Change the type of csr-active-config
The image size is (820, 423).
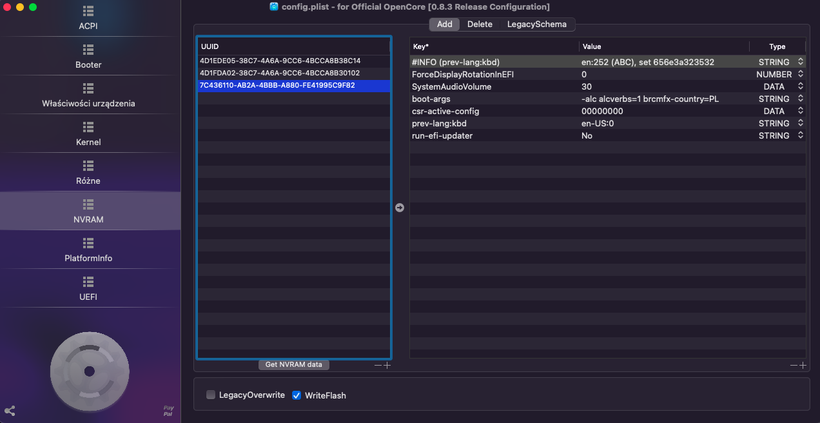click(801, 111)
